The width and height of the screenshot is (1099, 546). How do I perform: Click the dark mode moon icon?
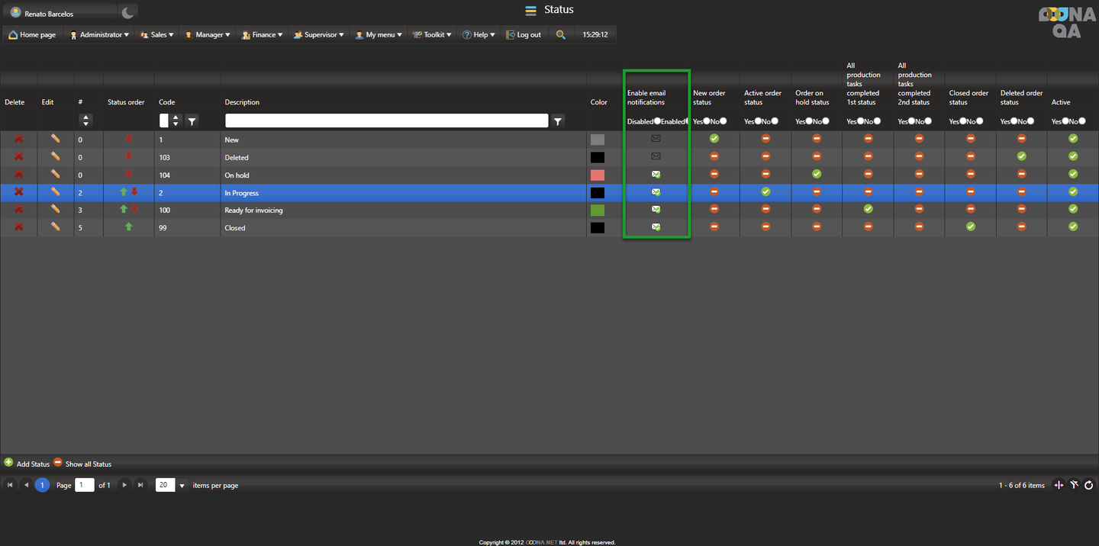(128, 12)
